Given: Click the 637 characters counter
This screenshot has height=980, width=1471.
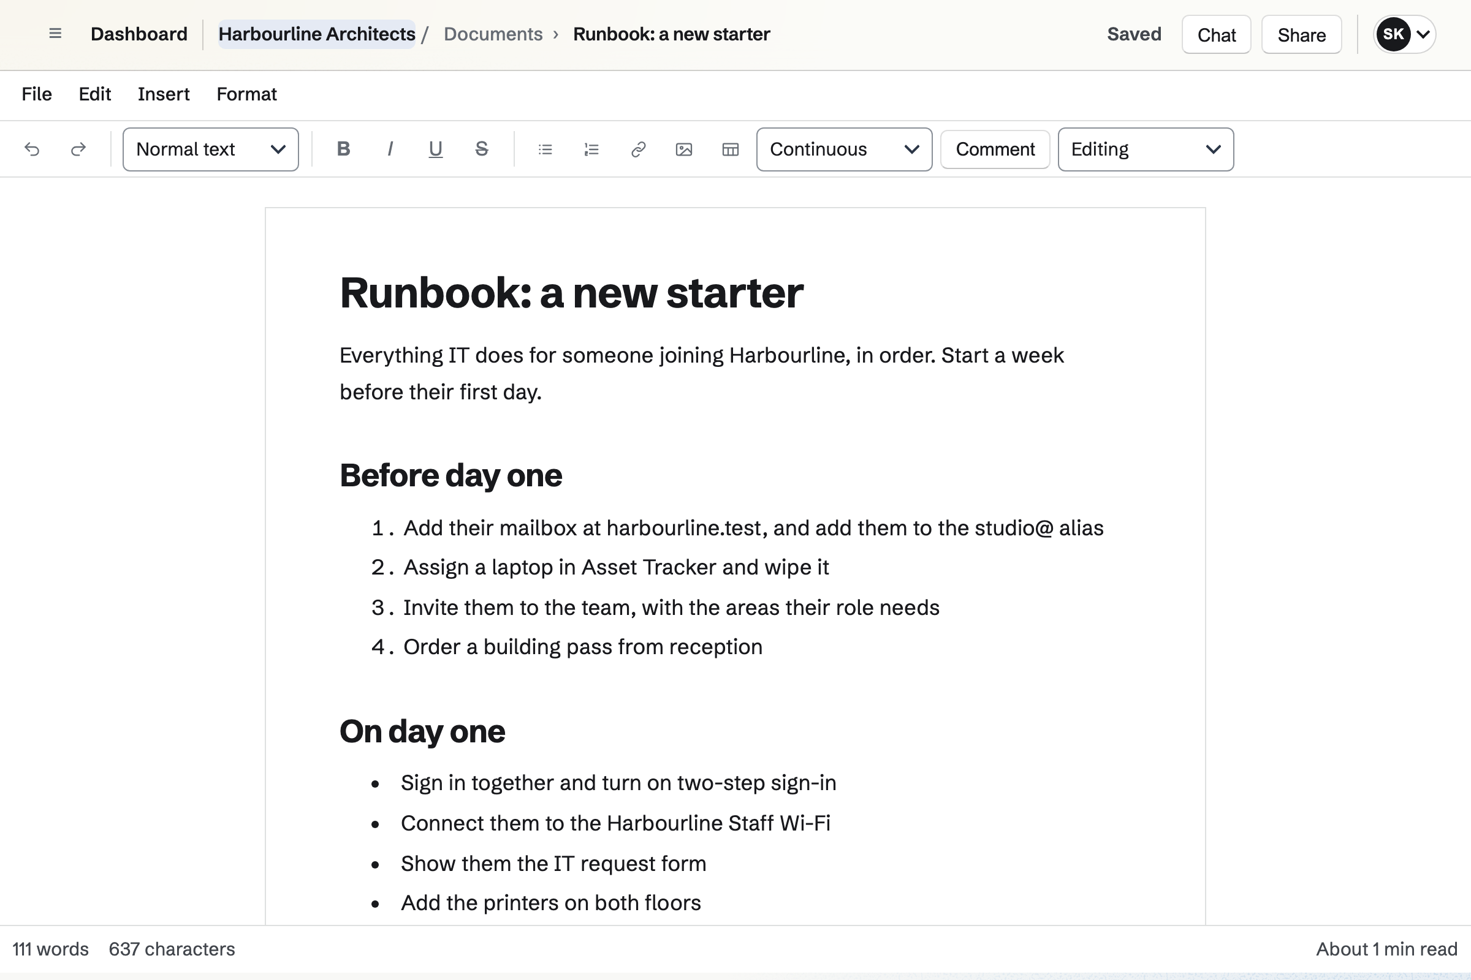Looking at the screenshot, I should click(x=172, y=949).
